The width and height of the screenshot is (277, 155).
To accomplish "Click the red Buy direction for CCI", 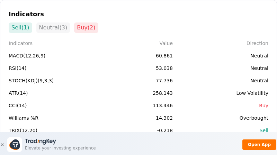I will pos(263,106).
